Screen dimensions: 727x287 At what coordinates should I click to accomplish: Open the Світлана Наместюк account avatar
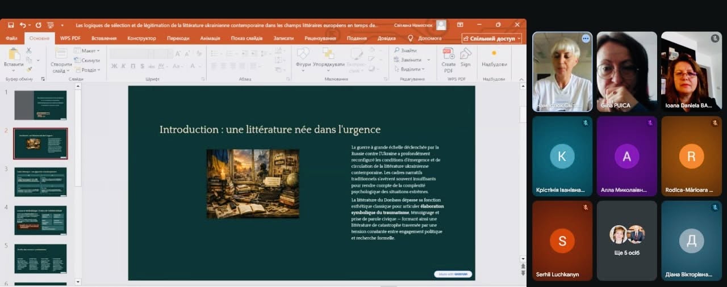click(x=441, y=25)
